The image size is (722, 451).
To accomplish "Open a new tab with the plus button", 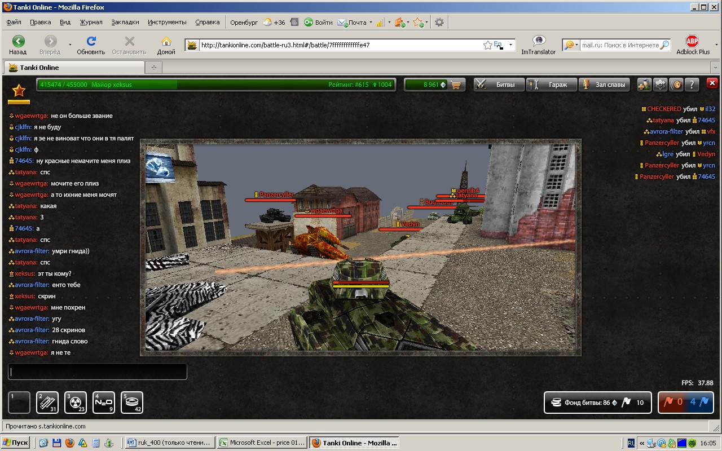I will (x=153, y=68).
